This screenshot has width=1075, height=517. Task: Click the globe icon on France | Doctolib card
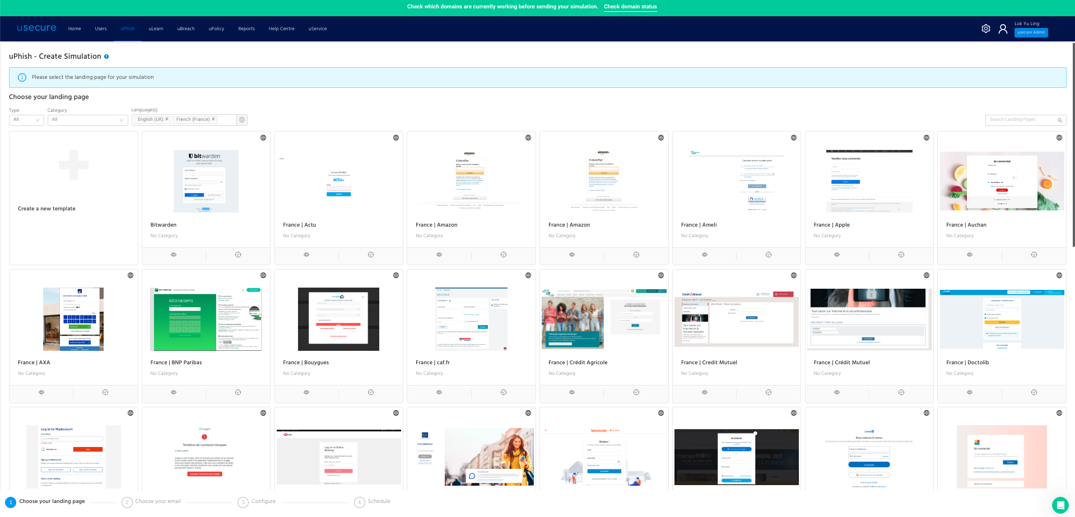coord(1059,275)
